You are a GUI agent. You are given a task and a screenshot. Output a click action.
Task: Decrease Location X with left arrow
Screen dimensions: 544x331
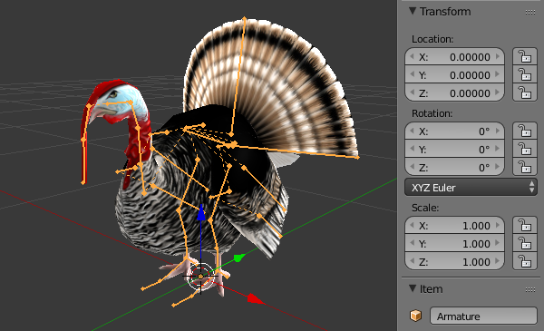pyautogui.click(x=412, y=56)
